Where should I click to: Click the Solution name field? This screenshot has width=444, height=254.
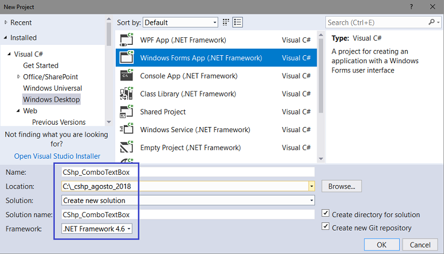(188, 214)
